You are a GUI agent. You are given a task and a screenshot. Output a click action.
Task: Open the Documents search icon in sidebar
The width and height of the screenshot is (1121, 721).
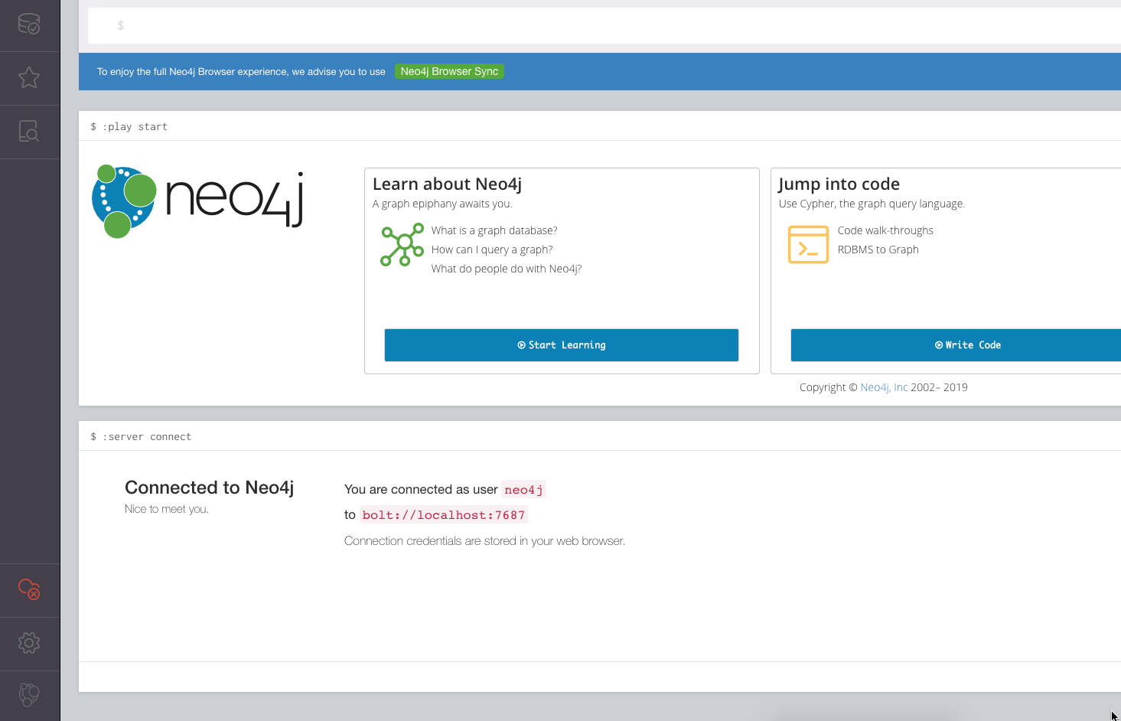coord(29,132)
